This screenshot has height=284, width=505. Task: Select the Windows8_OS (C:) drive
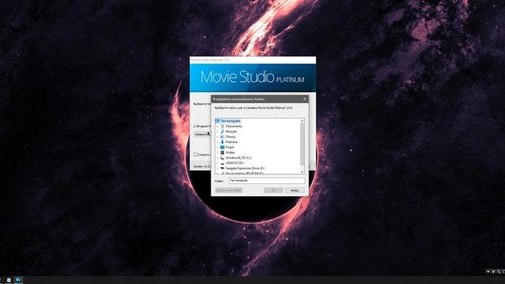(238, 158)
